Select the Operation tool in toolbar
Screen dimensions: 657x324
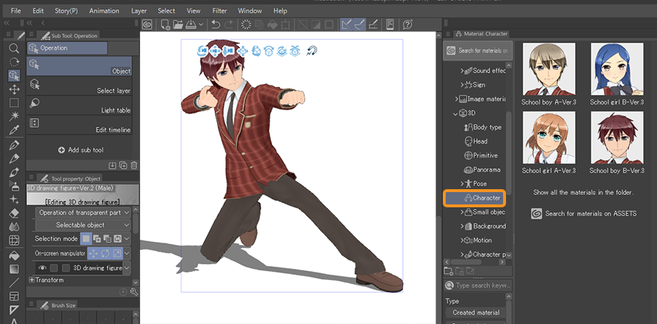click(14, 75)
